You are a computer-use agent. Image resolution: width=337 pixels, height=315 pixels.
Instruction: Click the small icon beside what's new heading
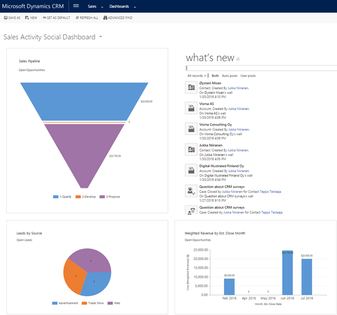click(238, 59)
